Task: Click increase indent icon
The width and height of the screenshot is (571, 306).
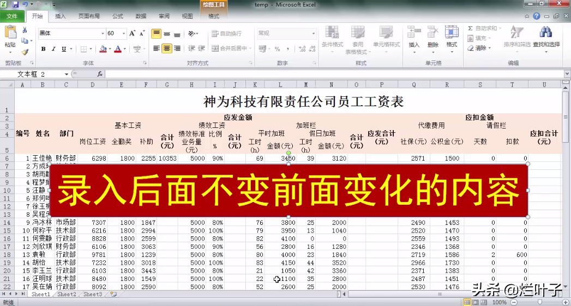Action: (x=201, y=48)
